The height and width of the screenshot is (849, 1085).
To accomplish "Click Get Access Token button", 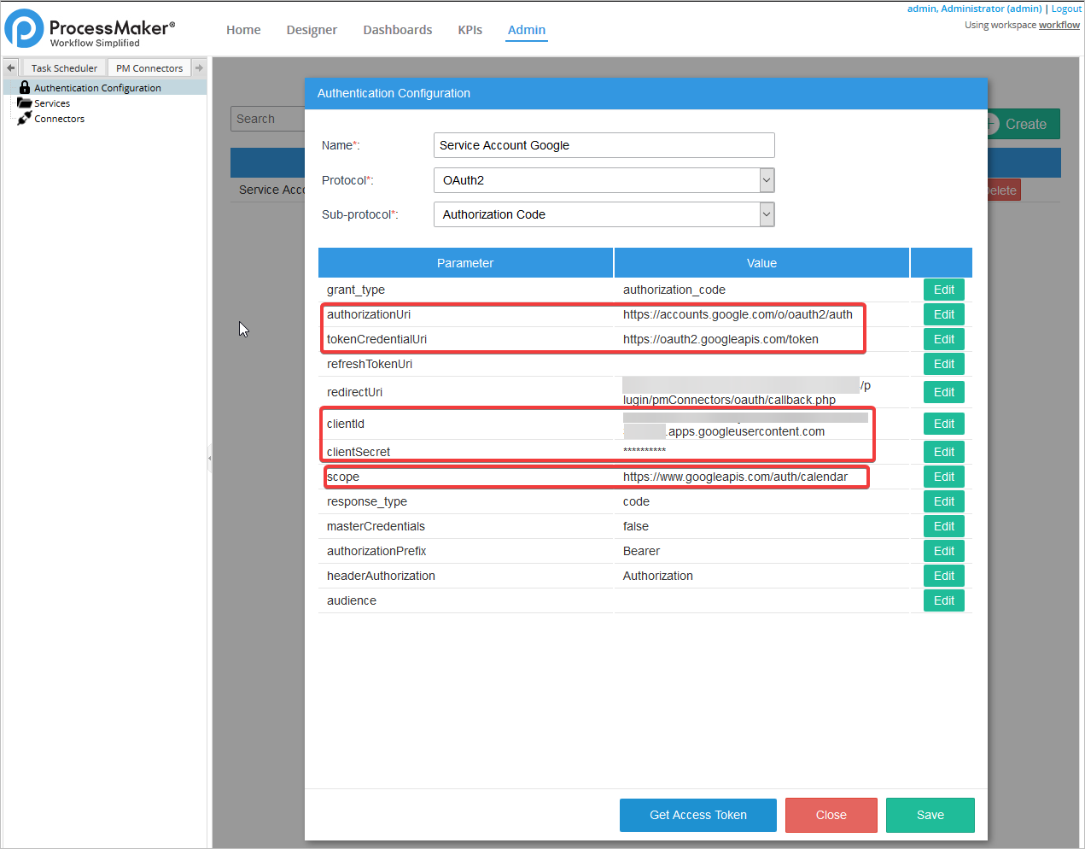I will (x=698, y=815).
